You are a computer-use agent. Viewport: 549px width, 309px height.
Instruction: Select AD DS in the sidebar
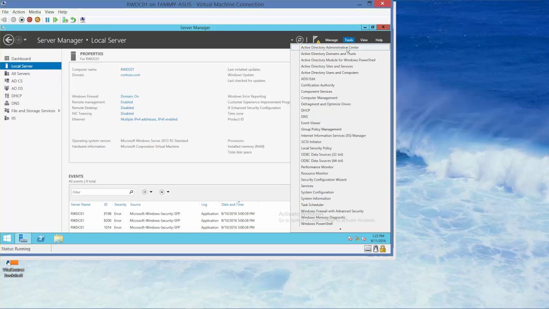31,88
